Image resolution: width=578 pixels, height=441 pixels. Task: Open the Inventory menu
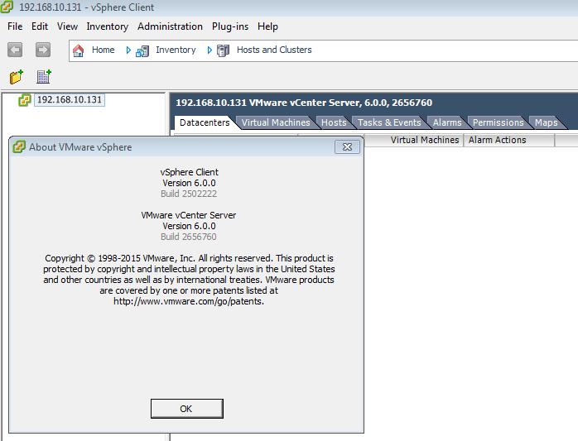tap(108, 26)
